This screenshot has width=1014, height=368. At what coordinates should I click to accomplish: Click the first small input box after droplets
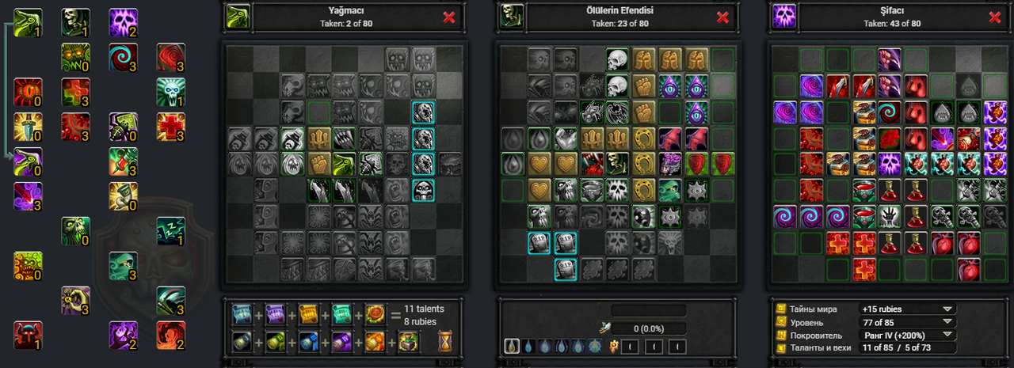[630, 347]
